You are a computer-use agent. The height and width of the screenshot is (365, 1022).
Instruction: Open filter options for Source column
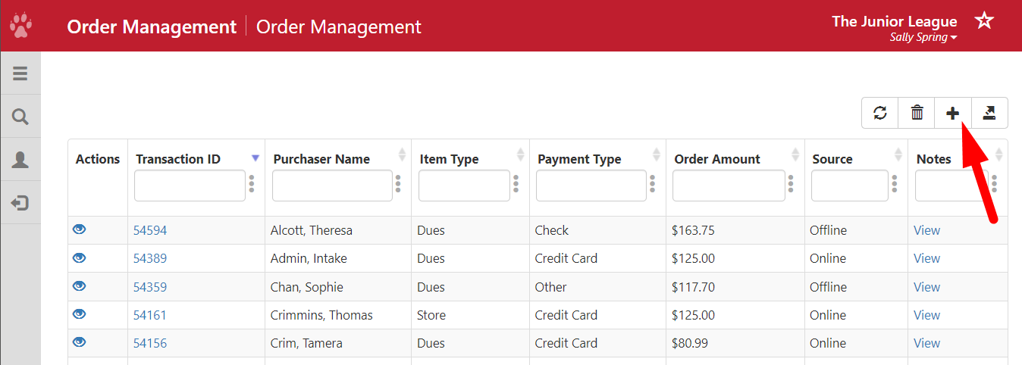tap(895, 184)
